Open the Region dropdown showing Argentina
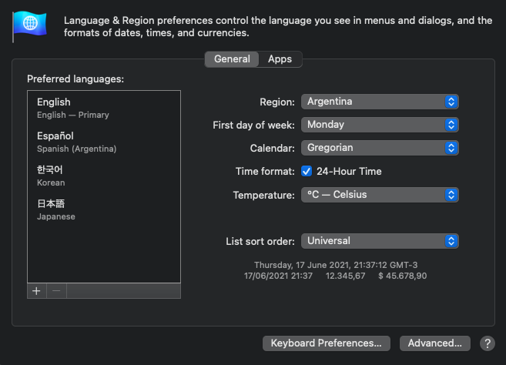This screenshot has height=365, width=506. tap(380, 102)
